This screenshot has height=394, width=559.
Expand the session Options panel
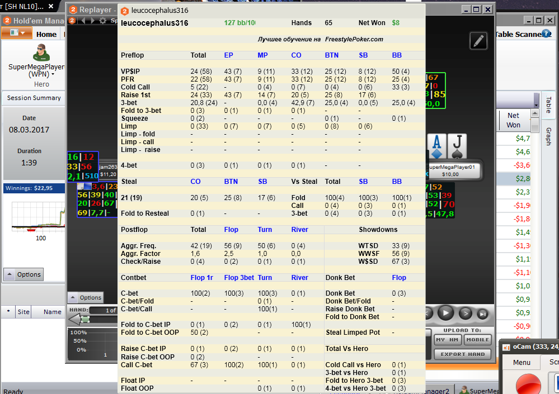(24, 274)
